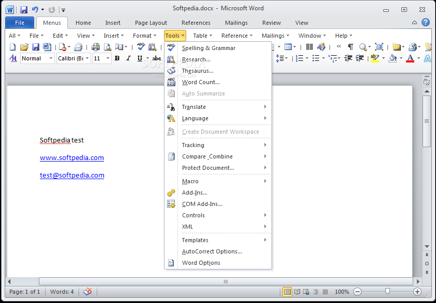This screenshot has width=436, height=303.
Task: Choose Word Options in Tools menu
Action: tap(218, 263)
